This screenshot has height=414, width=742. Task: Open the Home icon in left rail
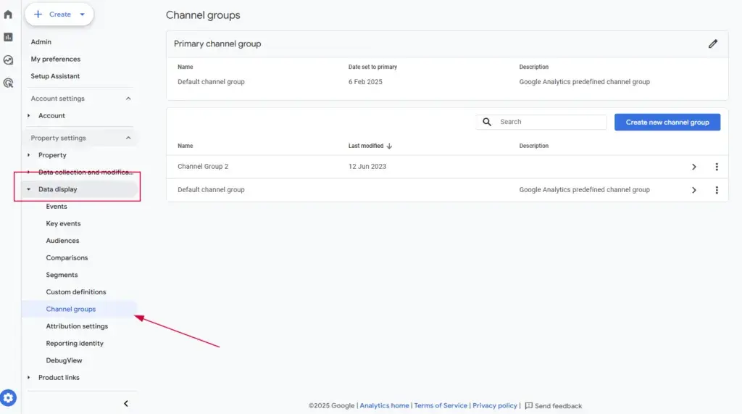[8, 15]
